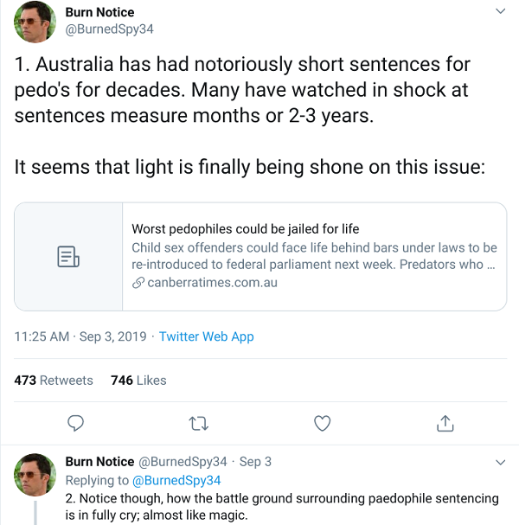Open the 'Worst pedophiles could be jailed' headline
519x525 pixels.
coord(245,229)
